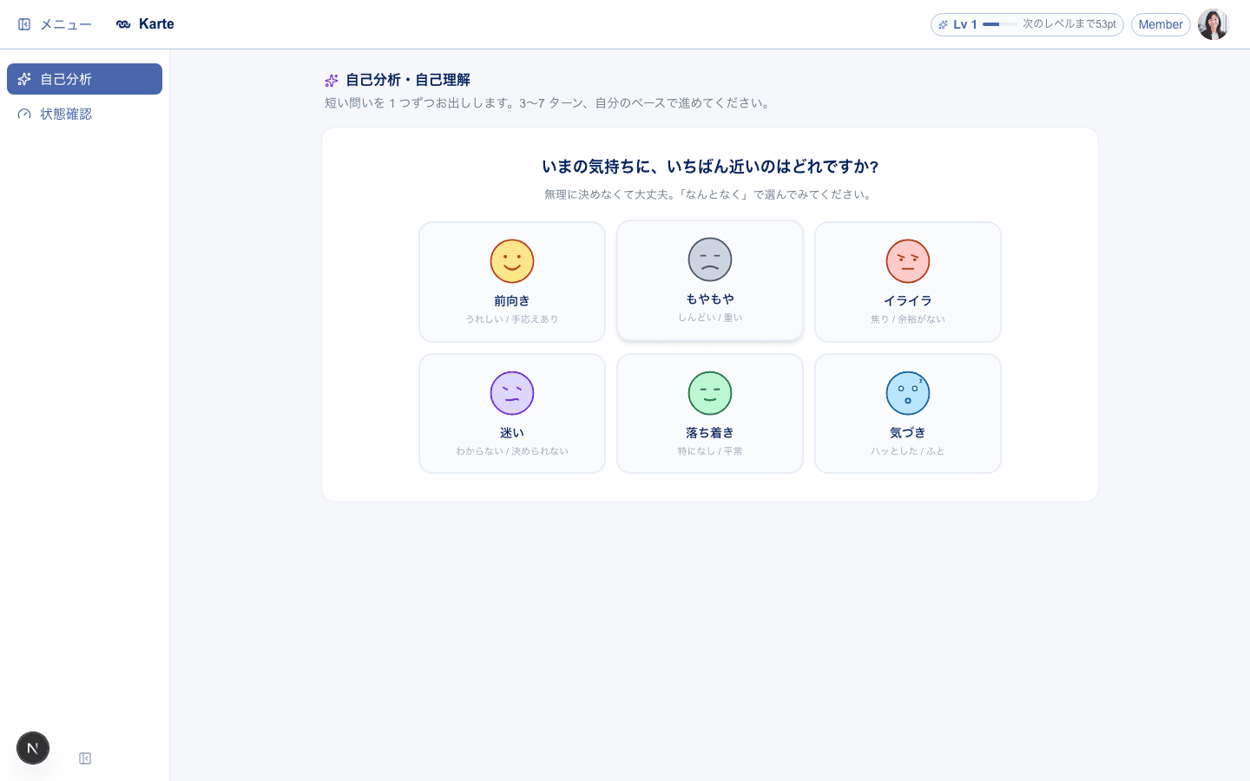The image size is (1250, 781).
Task: Click the sparkle icon in 自己分析 item
Action: tap(24, 79)
